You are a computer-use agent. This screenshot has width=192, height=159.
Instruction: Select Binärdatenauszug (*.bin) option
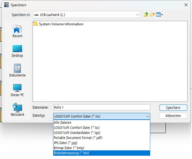pyautogui.click(x=102, y=153)
